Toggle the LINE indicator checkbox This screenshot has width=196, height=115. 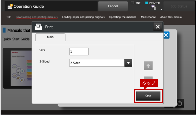coord(132,3)
